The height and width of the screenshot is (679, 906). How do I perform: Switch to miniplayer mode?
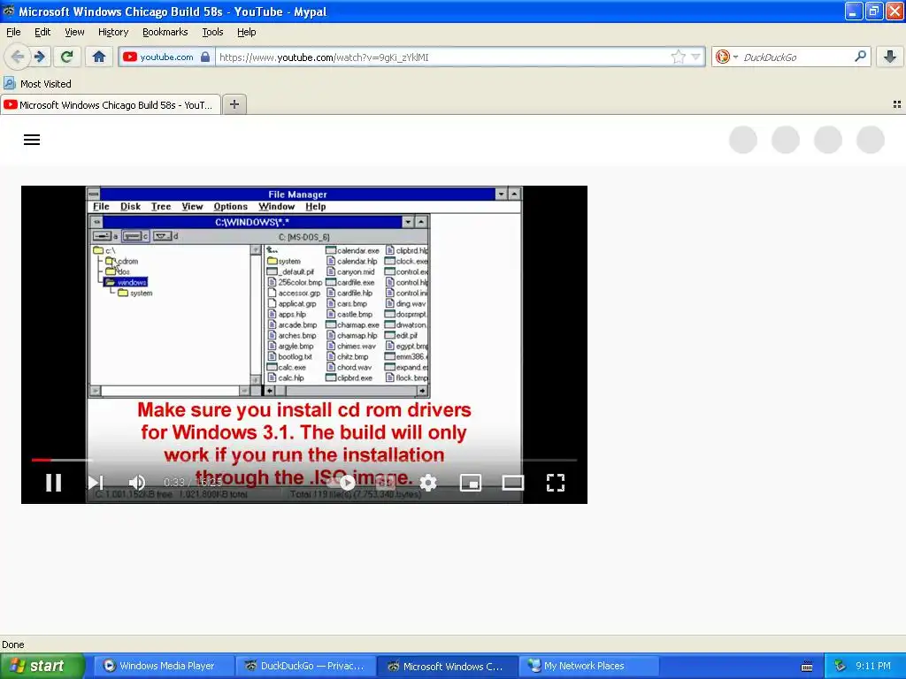(471, 482)
